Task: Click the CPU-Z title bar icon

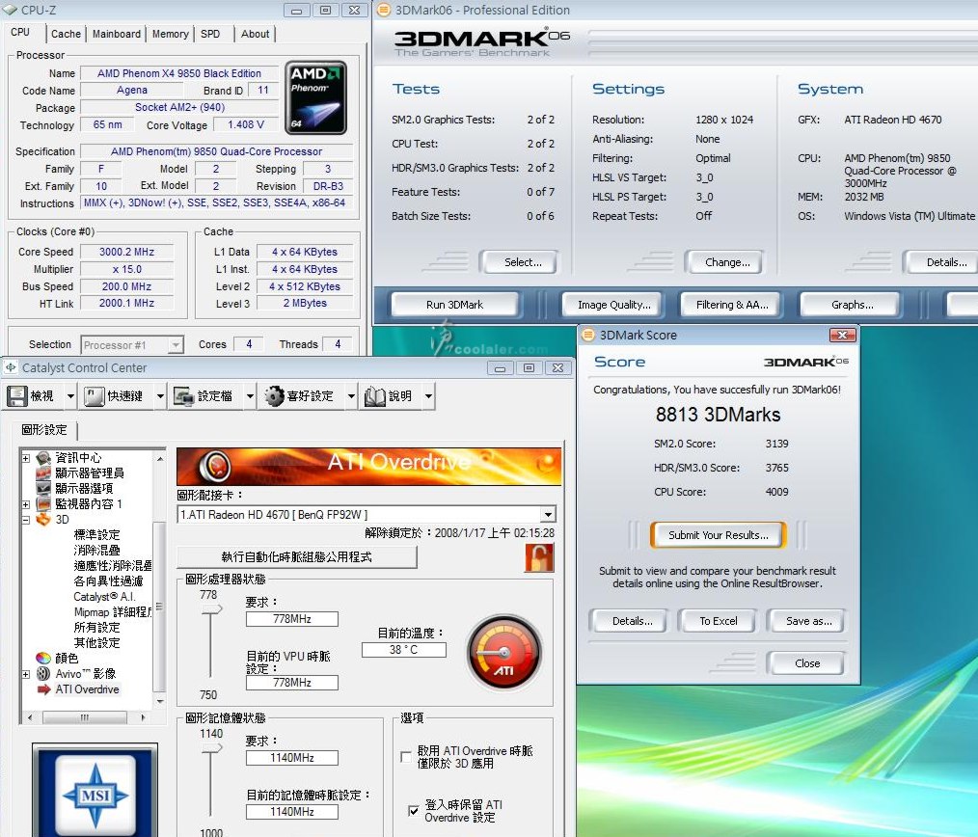Action: (10, 10)
